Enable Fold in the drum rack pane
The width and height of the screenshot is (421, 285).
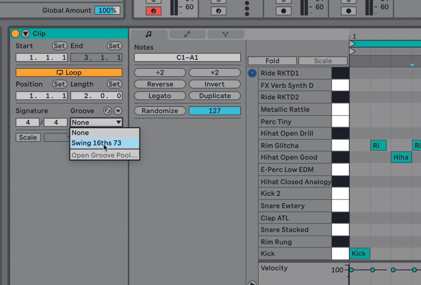coord(272,60)
